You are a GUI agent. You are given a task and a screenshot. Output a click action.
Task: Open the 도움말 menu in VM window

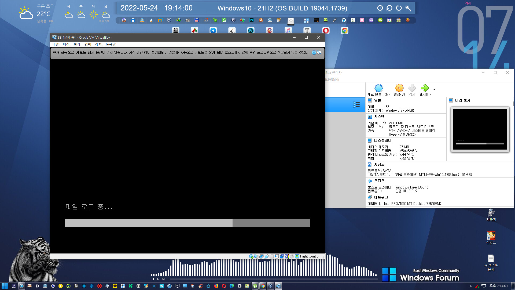pyautogui.click(x=111, y=44)
